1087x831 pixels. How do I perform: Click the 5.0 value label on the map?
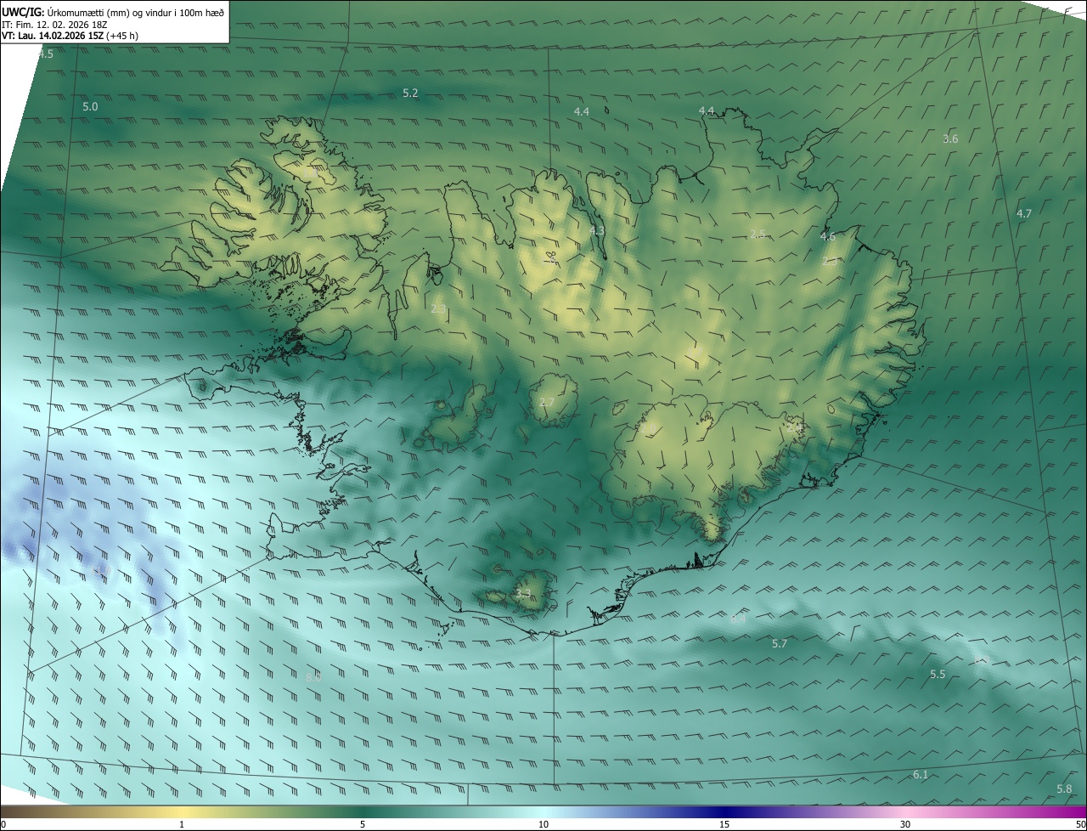pyautogui.click(x=90, y=107)
